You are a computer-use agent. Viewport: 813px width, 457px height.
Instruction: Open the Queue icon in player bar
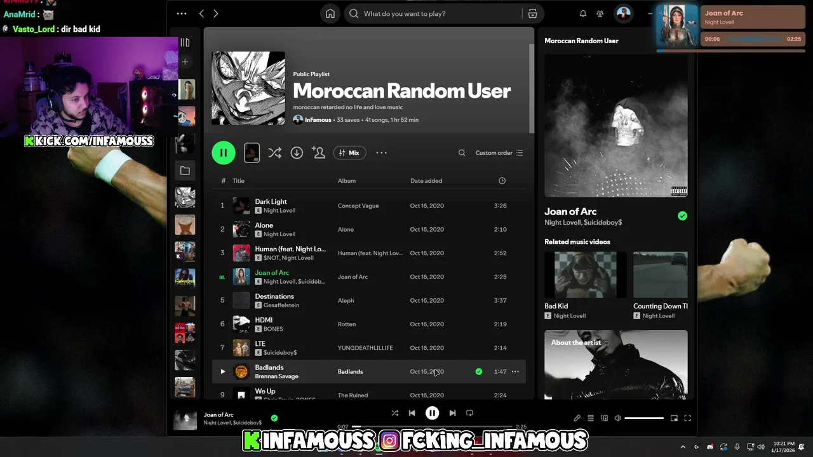590,418
